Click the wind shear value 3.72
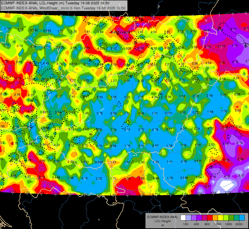Image resolution: width=249 pixels, height=229 pixels. click(x=141, y=130)
